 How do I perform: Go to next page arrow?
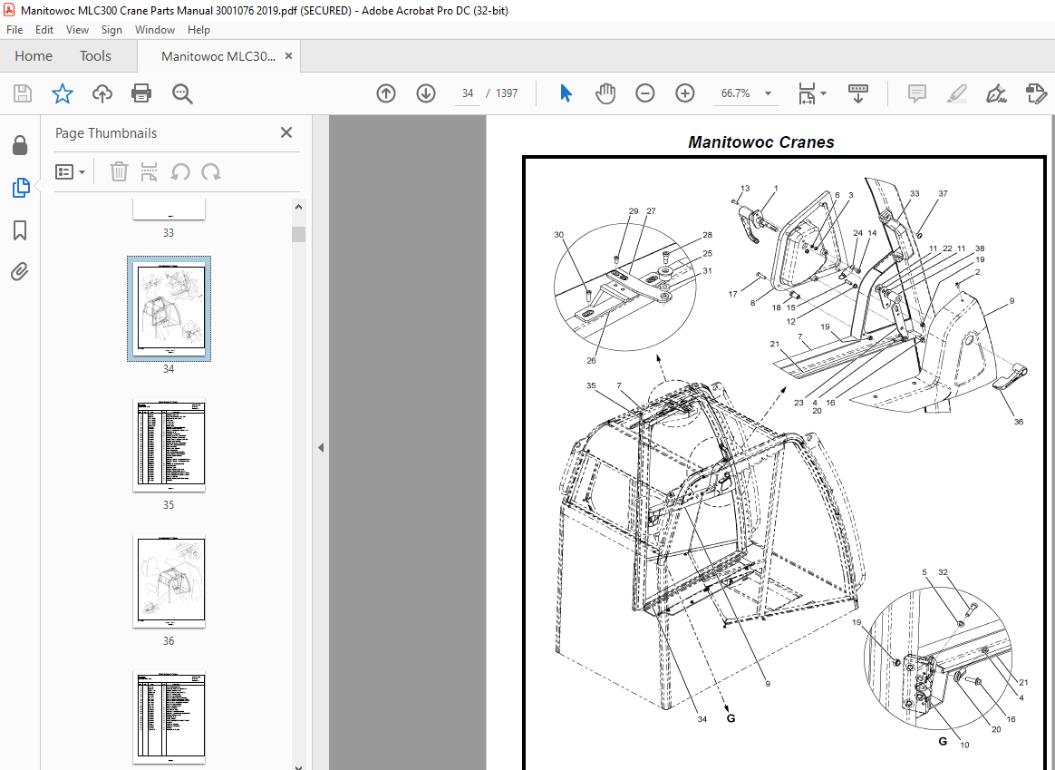click(426, 93)
